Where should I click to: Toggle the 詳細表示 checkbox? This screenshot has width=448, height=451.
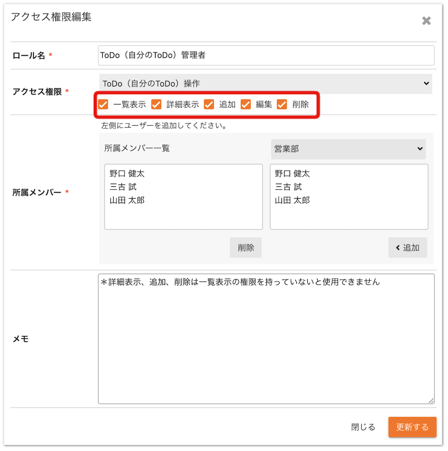pos(156,104)
